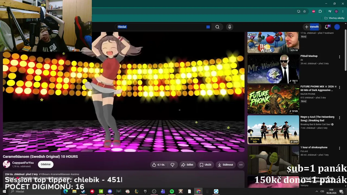Save video with the Uložit button

click(x=205, y=165)
